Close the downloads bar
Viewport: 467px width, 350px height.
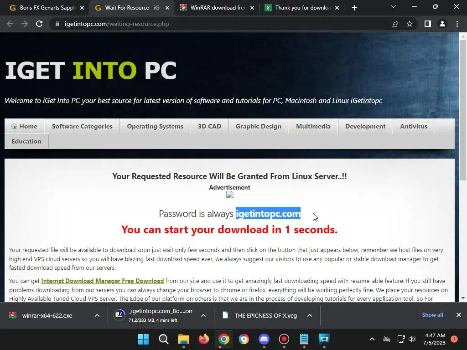(459, 315)
